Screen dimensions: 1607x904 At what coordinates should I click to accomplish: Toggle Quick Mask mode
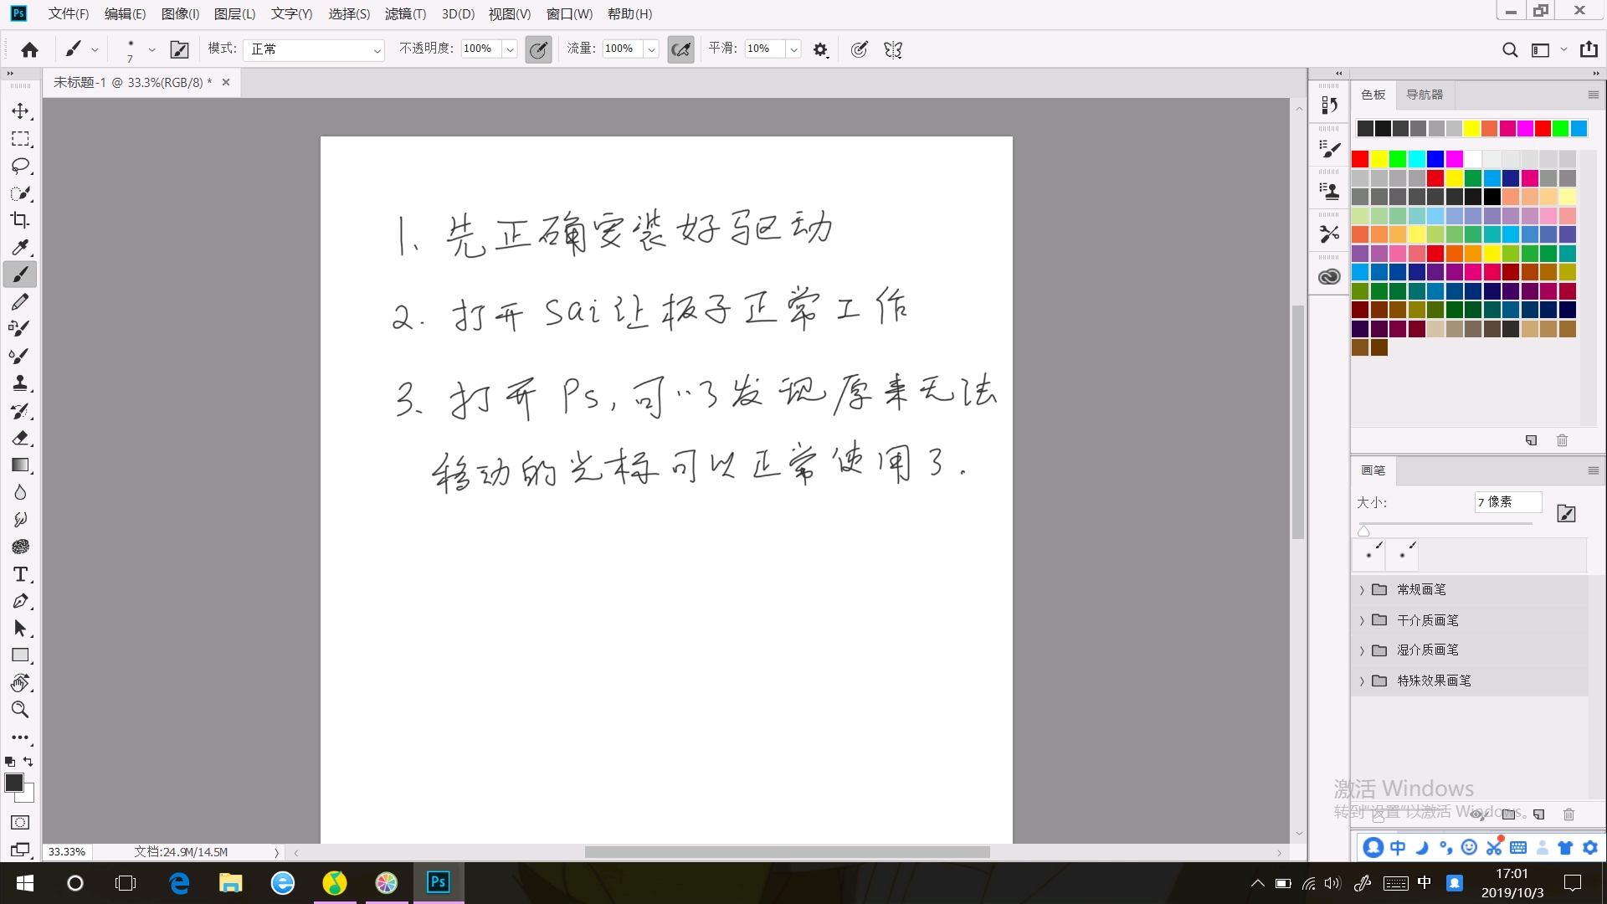20,823
